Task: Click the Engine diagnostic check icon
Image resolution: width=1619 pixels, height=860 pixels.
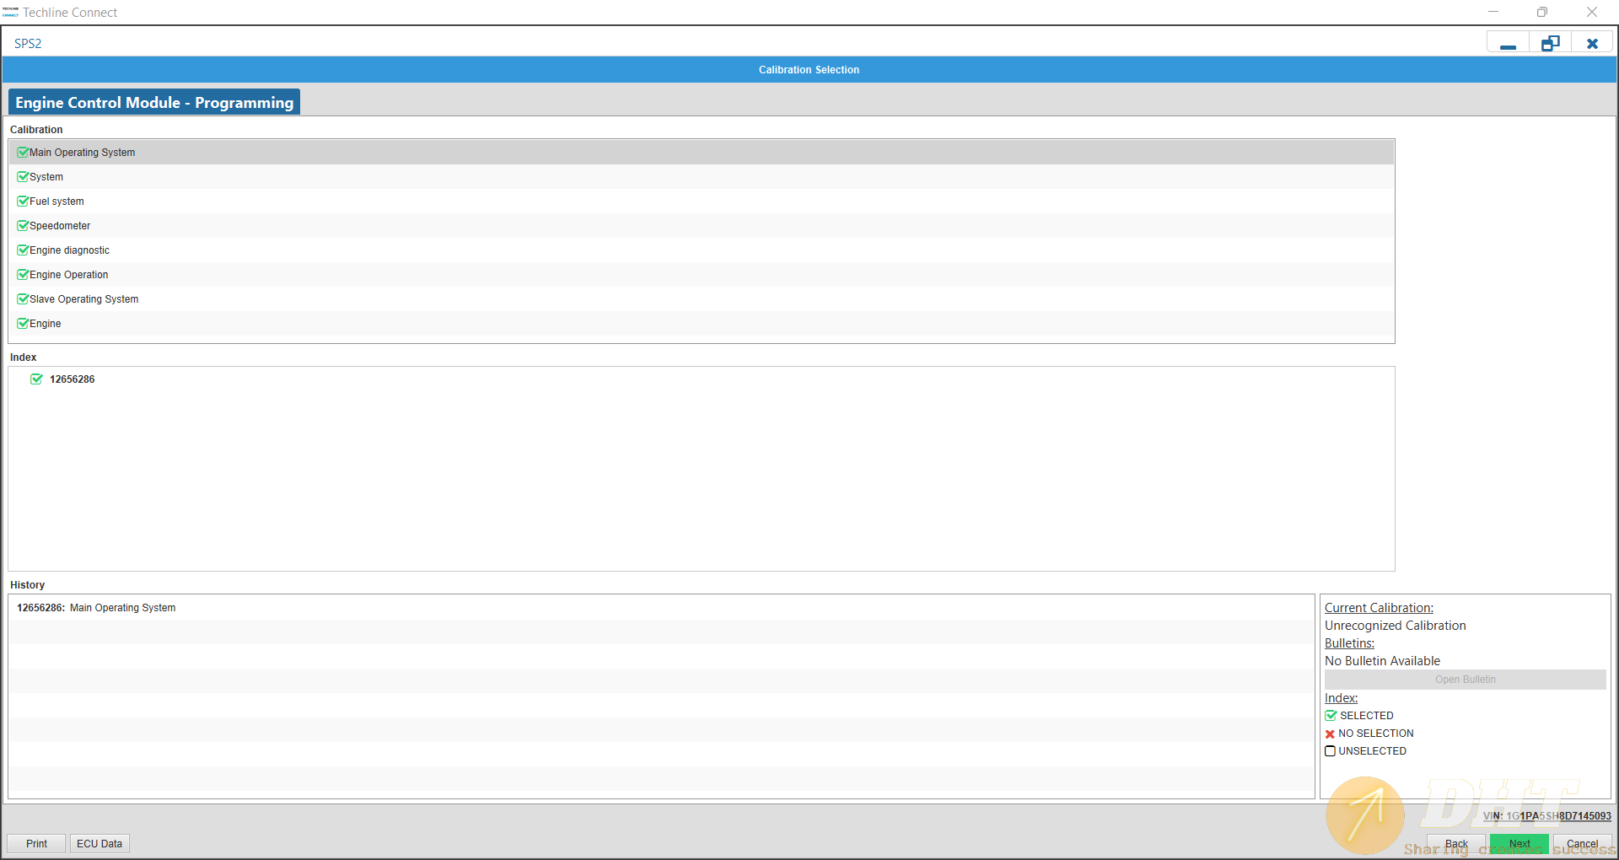Action: [x=23, y=250]
